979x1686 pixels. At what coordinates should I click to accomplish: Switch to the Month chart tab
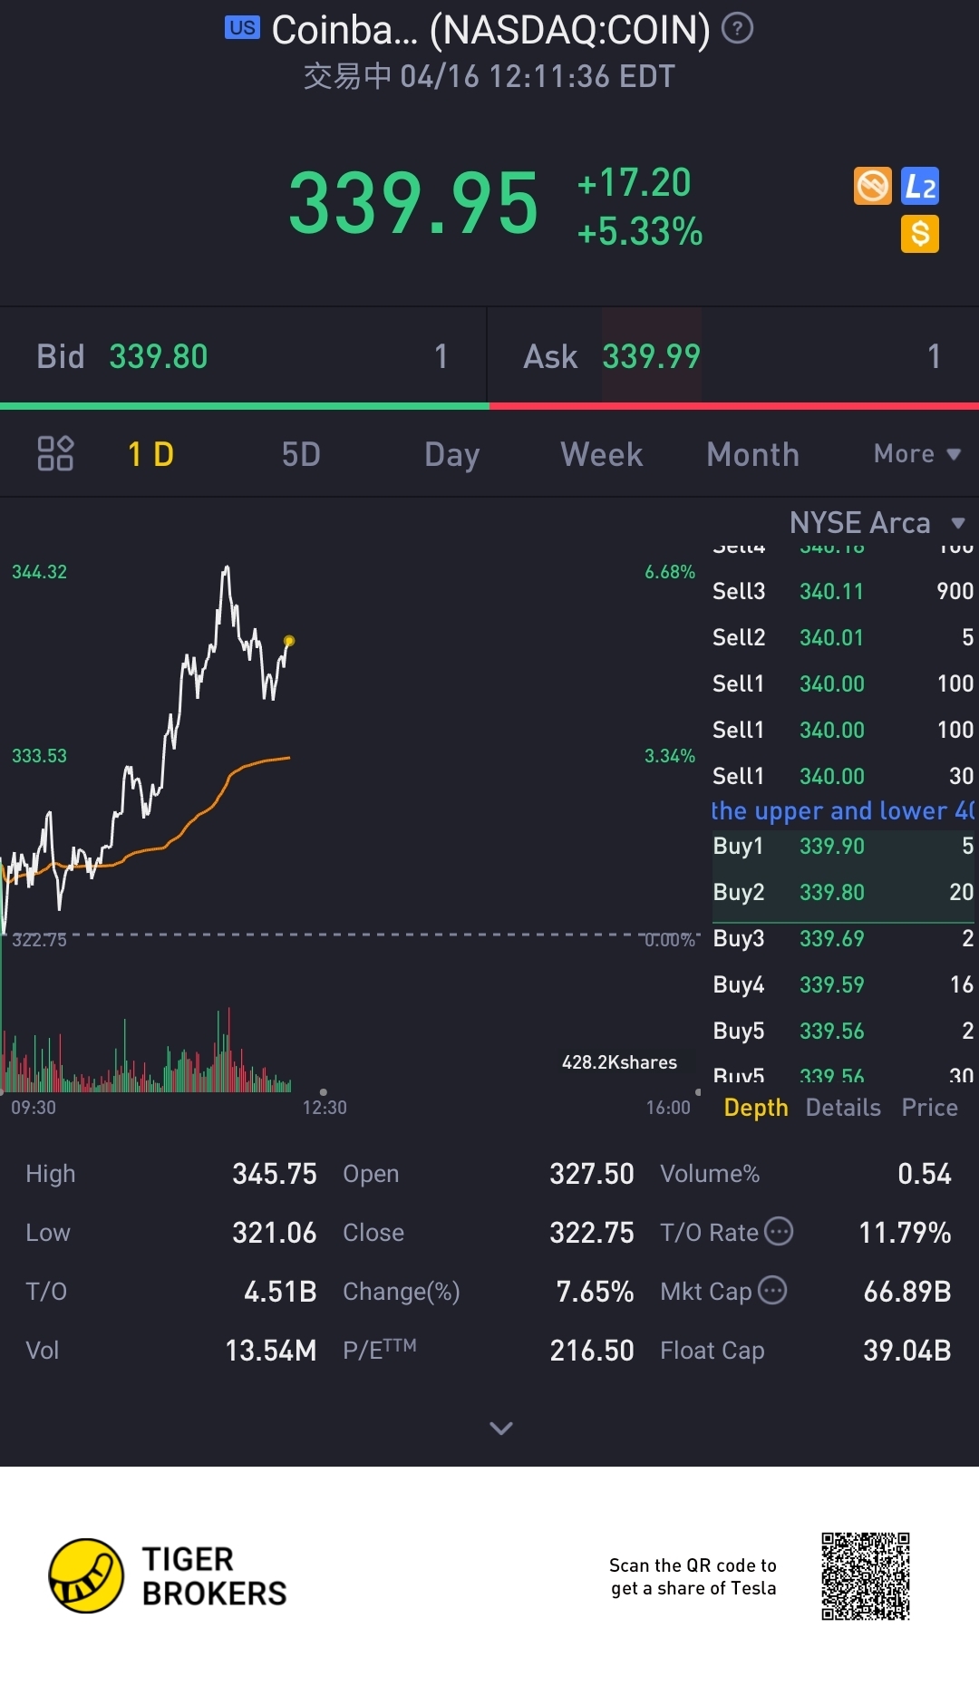(x=752, y=454)
